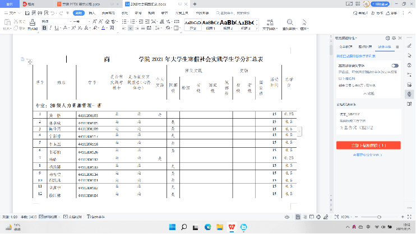Center align the paragraph
Viewport: 416px width, 234px height.
pyautogui.click(x=130, y=28)
